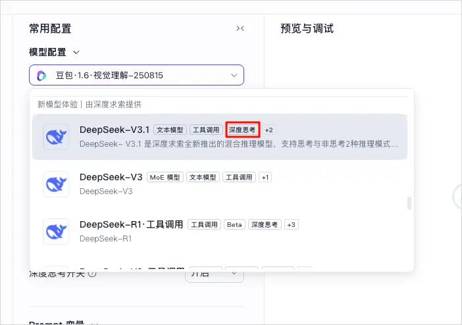
Task: Click the Beta tag on DeepSeek-R1 row
Action: pyautogui.click(x=234, y=225)
